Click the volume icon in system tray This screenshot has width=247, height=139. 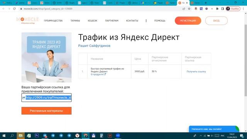tap(212, 136)
